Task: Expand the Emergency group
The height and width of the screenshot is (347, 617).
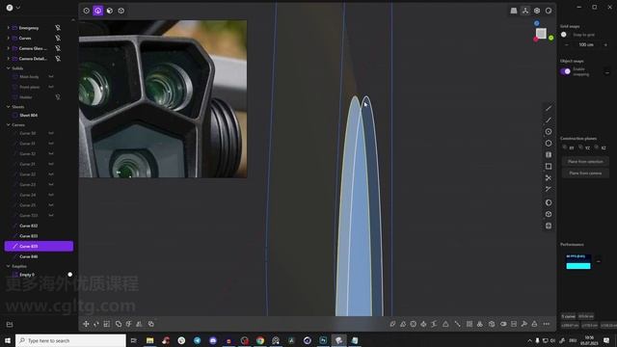Action: click(x=9, y=28)
